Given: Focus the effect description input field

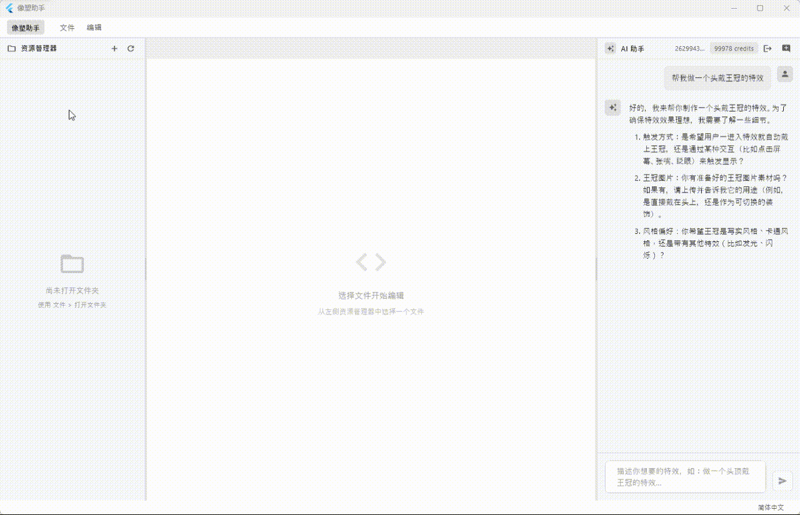Looking at the screenshot, I should [x=684, y=477].
